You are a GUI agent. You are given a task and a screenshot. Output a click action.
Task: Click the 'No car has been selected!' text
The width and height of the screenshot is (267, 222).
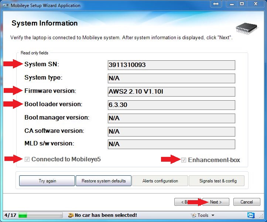(106, 215)
